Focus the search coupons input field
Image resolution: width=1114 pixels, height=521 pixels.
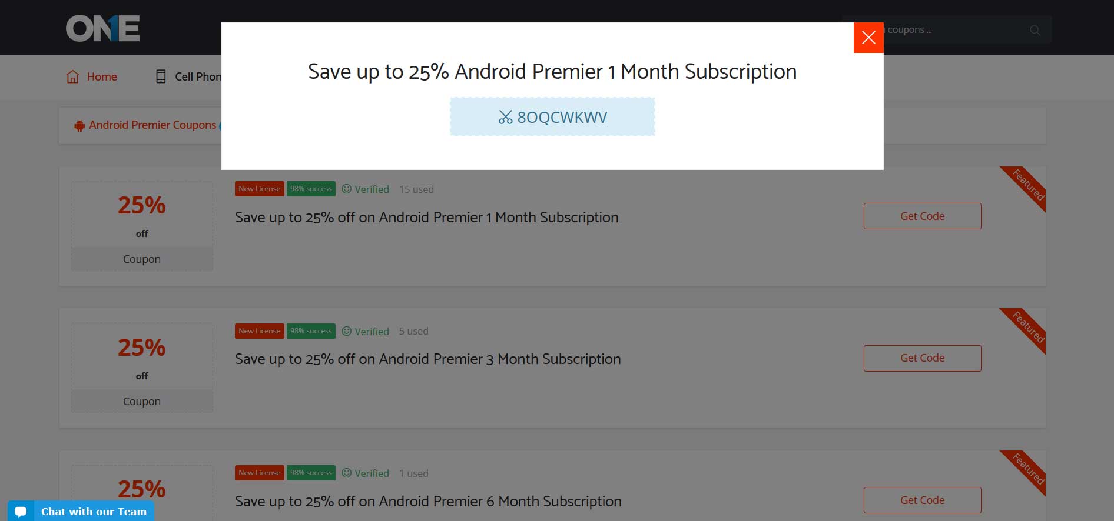[954, 30]
